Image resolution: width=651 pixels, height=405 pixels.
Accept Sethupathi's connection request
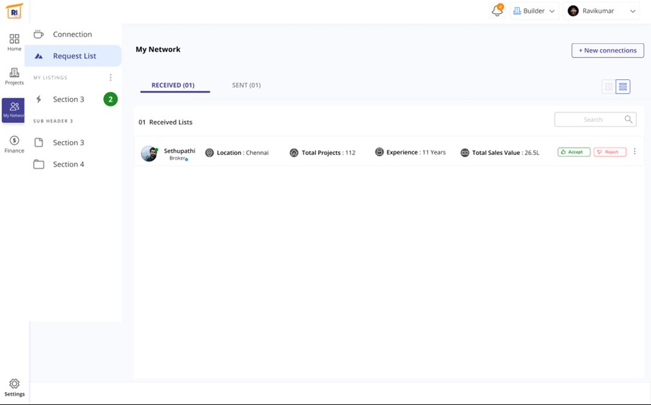click(574, 152)
